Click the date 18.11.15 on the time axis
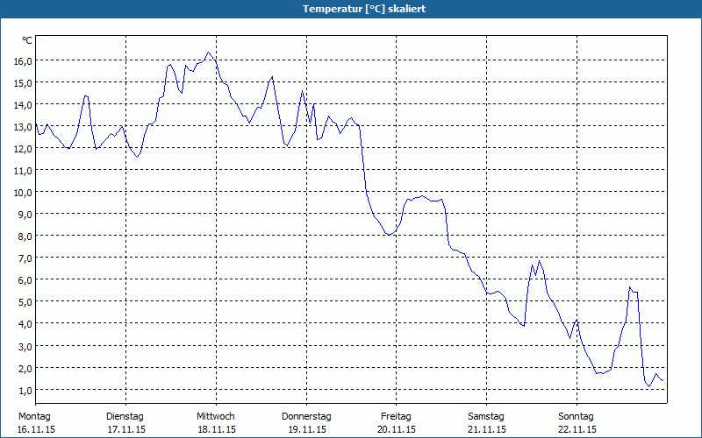This screenshot has height=438, width=702. coord(216,429)
